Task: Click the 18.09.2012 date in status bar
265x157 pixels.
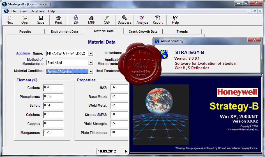Action: [107, 151]
